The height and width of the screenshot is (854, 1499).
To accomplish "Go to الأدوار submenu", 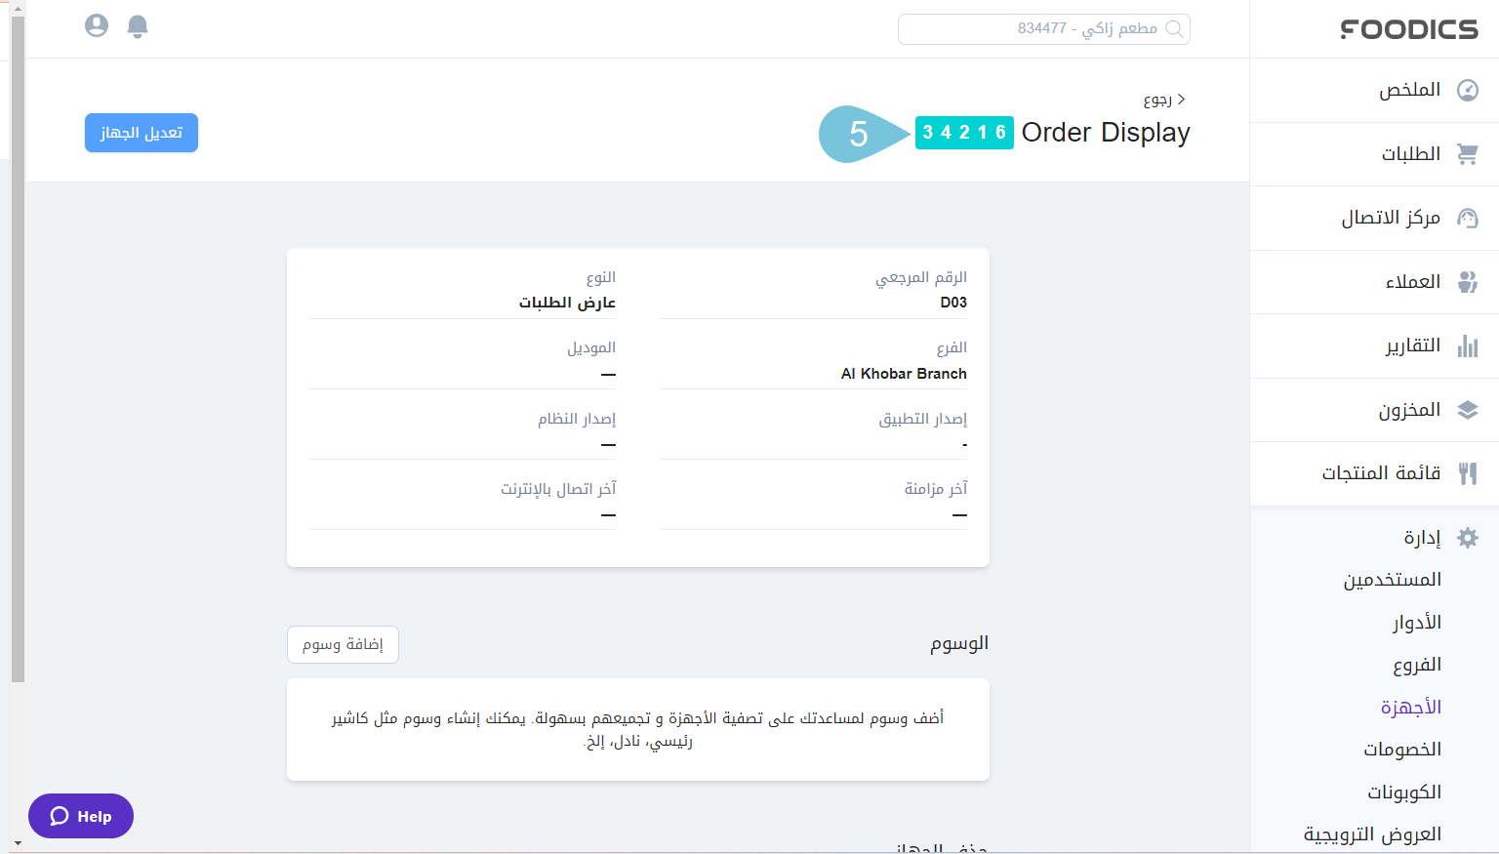I will [x=1417, y=623].
